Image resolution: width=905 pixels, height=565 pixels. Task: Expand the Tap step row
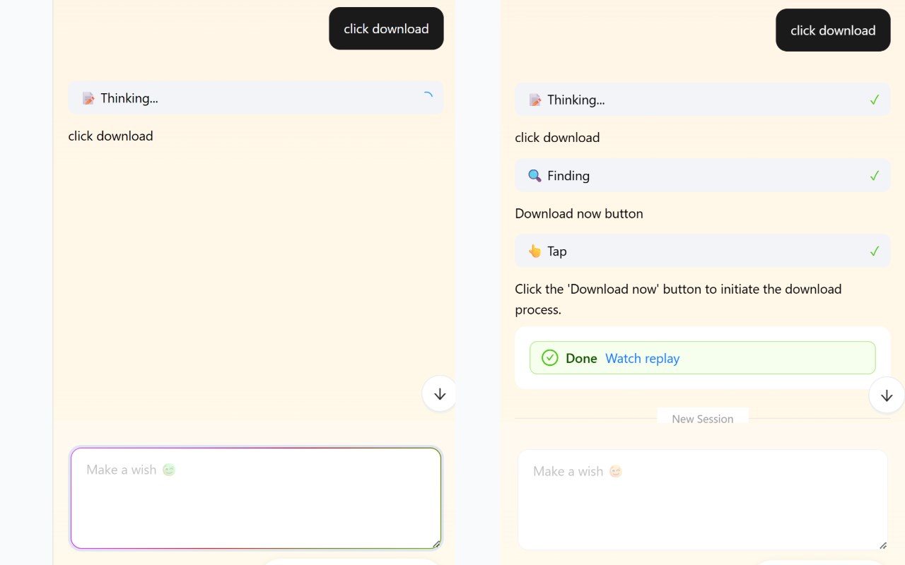tap(703, 251)
